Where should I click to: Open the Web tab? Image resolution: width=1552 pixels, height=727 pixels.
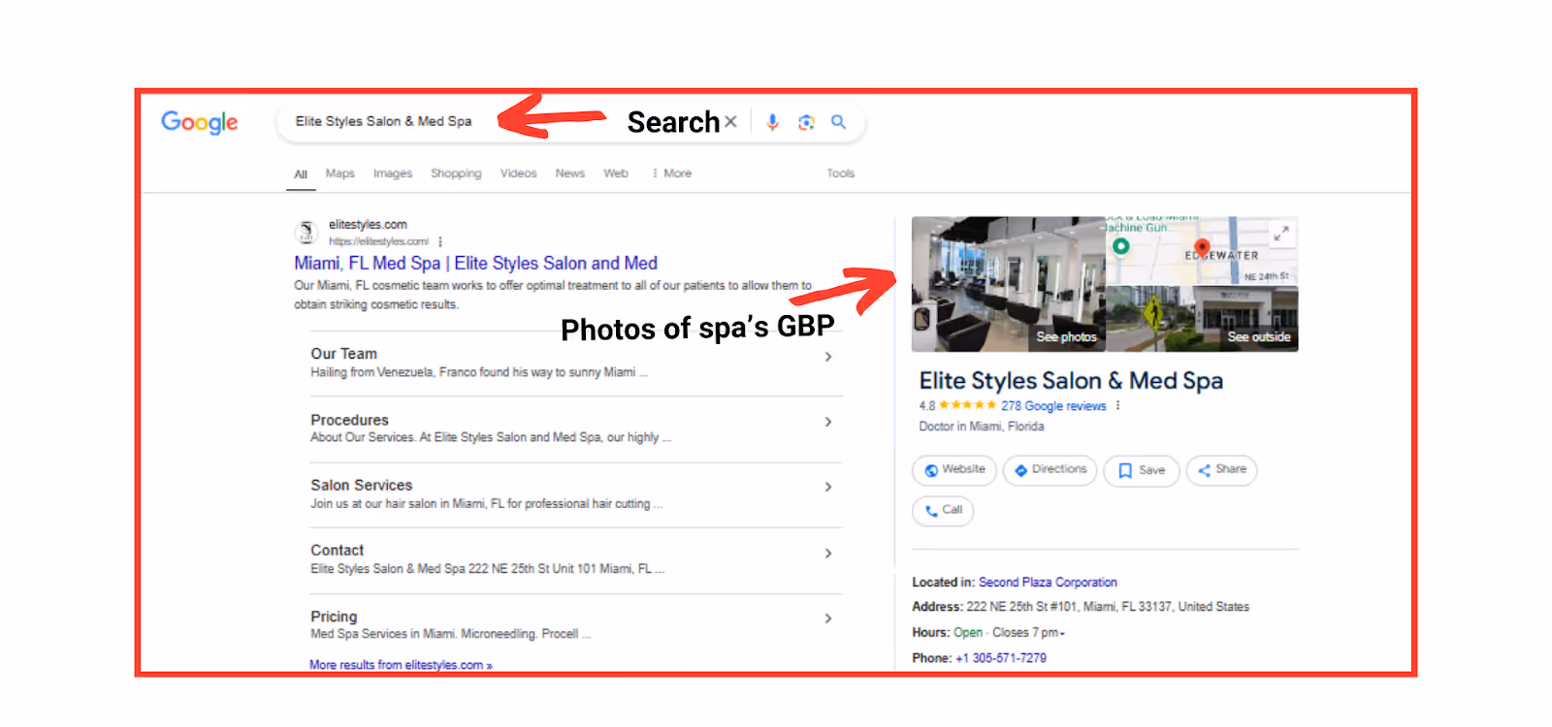(616, 174)
